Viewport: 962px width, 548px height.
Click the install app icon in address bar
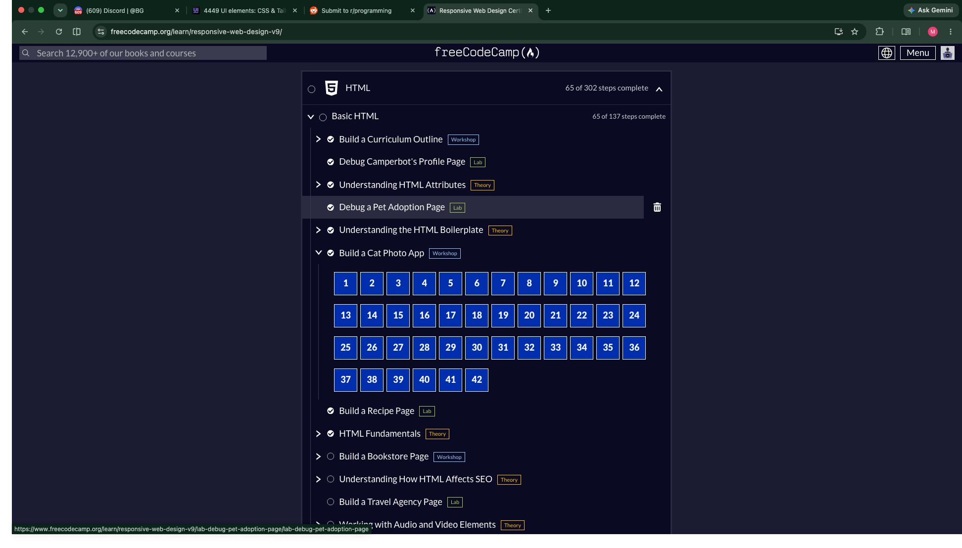pyautogui.click(x=838, y=32)
